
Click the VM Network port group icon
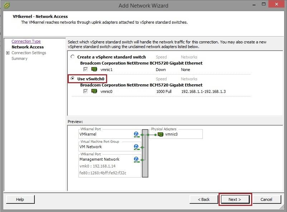(x=136, y=147)
